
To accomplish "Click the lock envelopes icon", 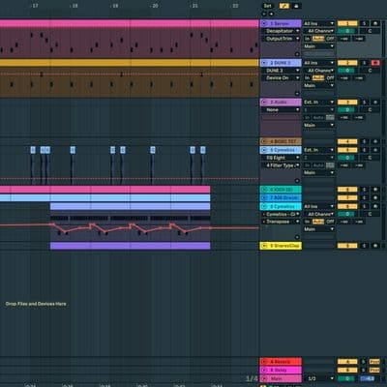I will [296, 6].
